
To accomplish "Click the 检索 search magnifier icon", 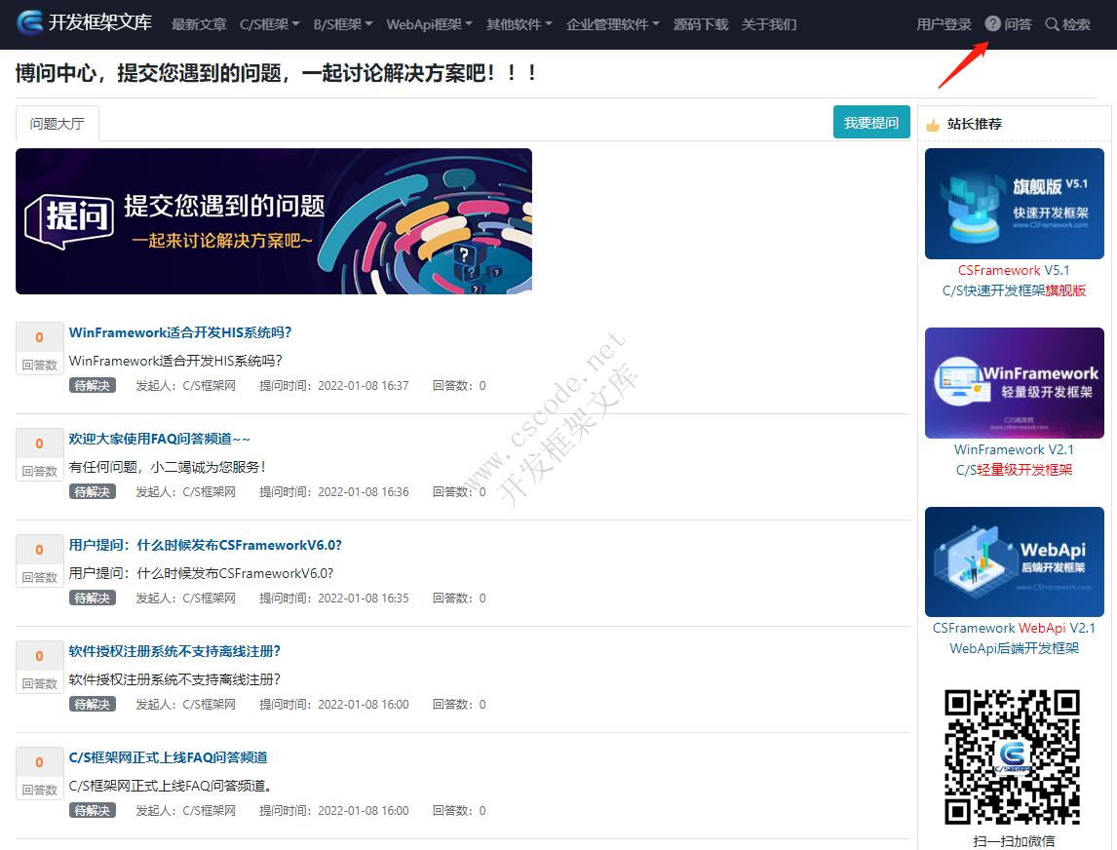I will tap(1051, 24).
